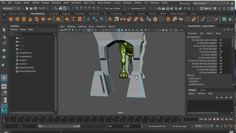Switch to the Anim layer tab
Screen dimensions: 236x133
(x=203, y=90)
